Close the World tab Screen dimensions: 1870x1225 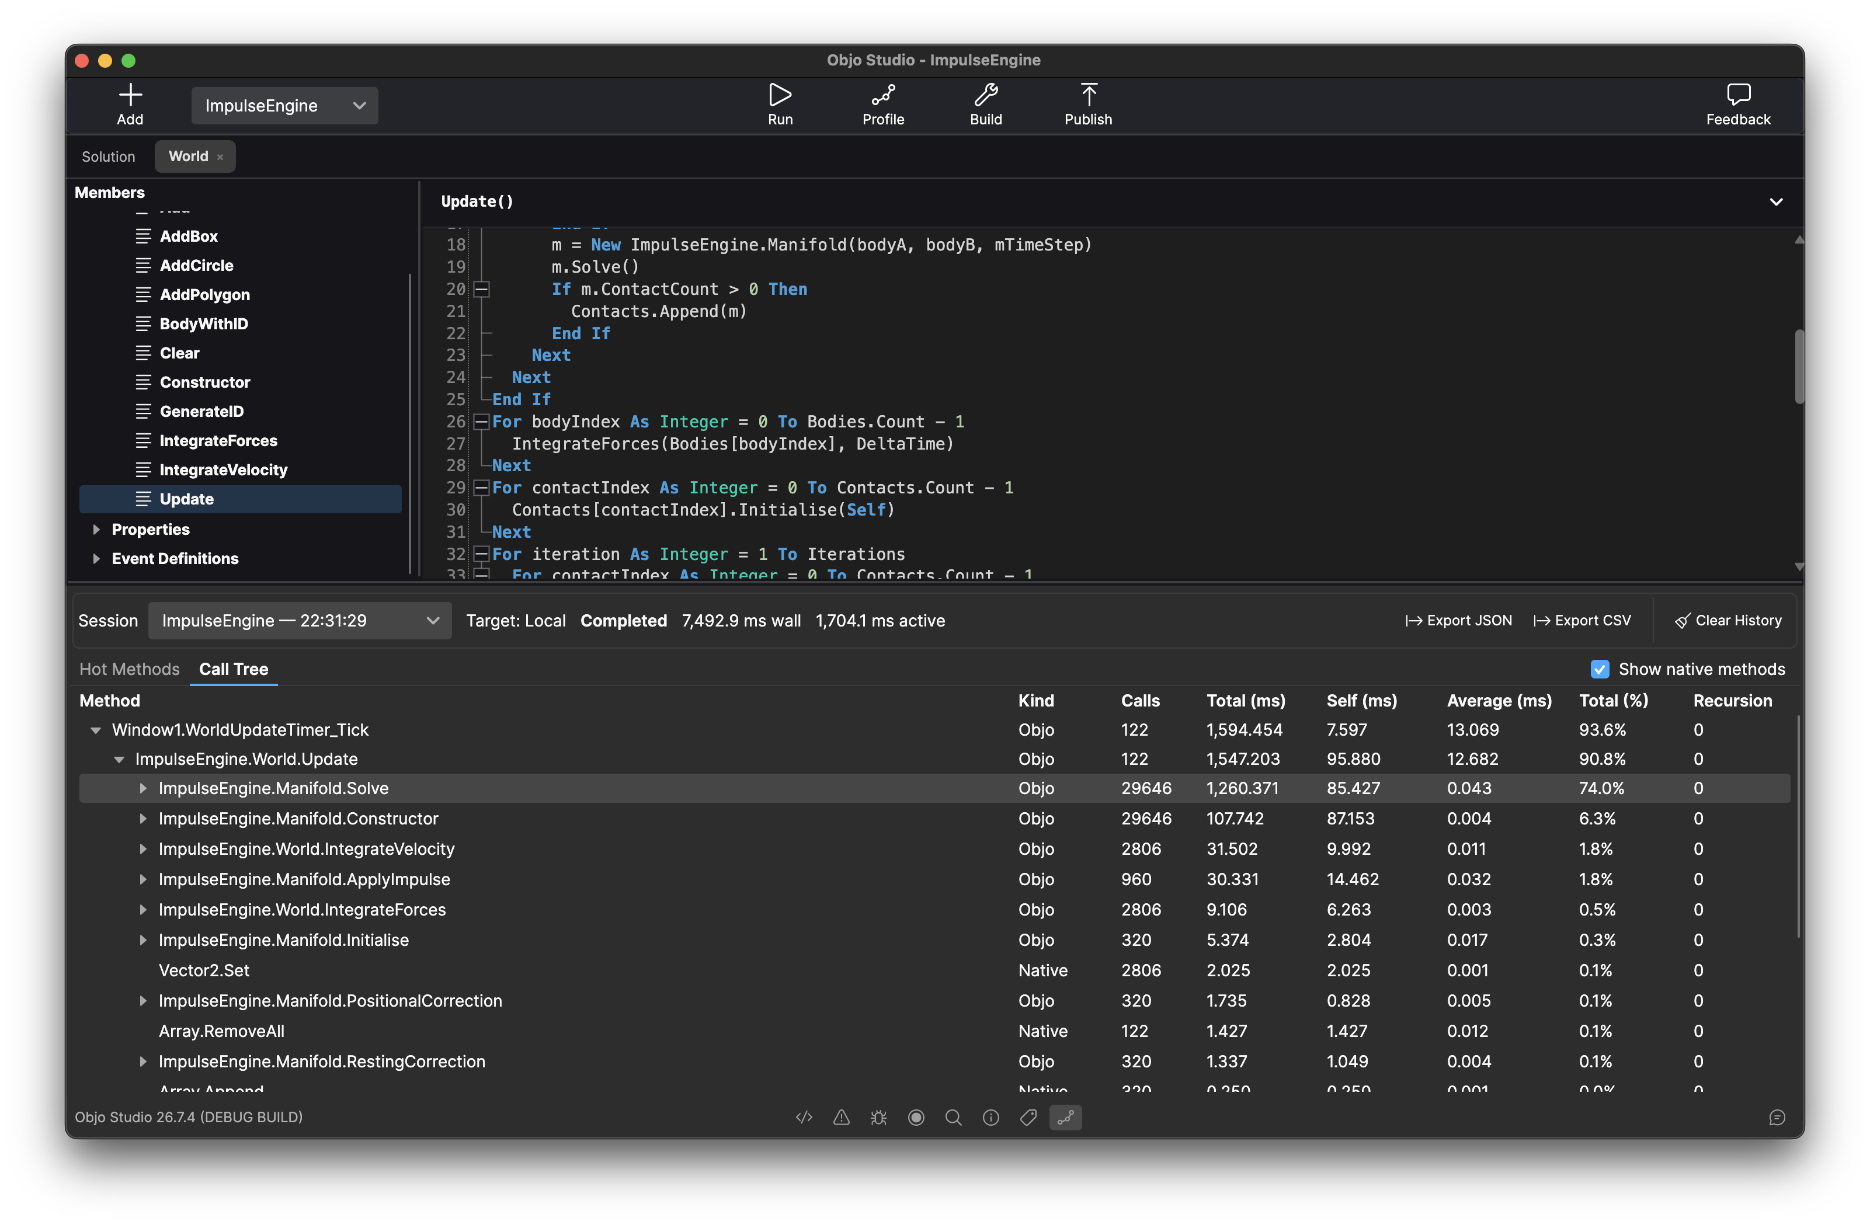(220, 157)
